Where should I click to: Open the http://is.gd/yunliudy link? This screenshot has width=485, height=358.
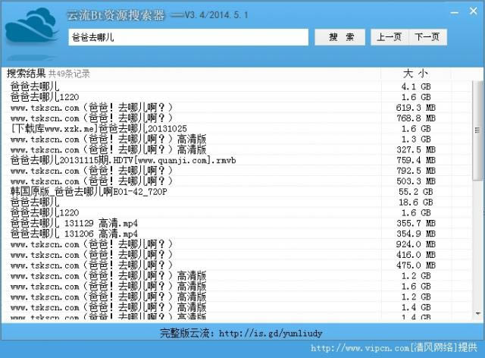[x=271, y=334]
